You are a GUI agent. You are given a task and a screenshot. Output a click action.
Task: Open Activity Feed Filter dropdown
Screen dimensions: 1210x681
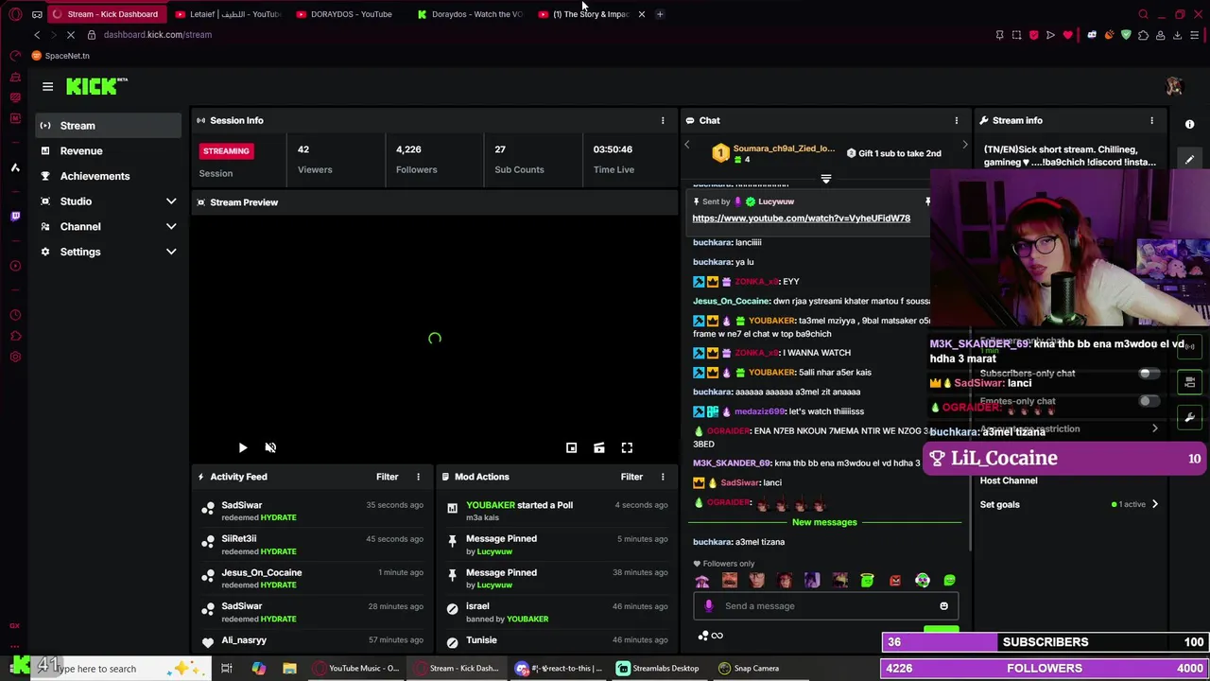click(x=387, y=477)
